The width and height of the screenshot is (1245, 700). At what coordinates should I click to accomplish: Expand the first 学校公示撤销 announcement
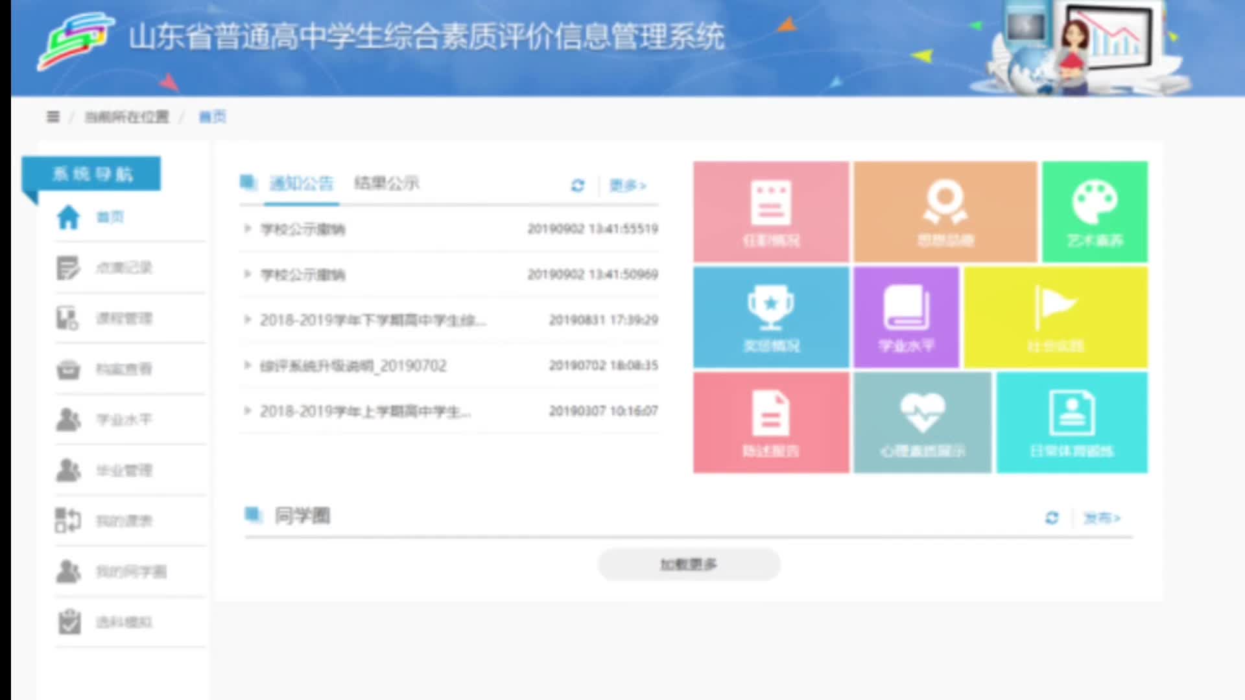[302, 229]
